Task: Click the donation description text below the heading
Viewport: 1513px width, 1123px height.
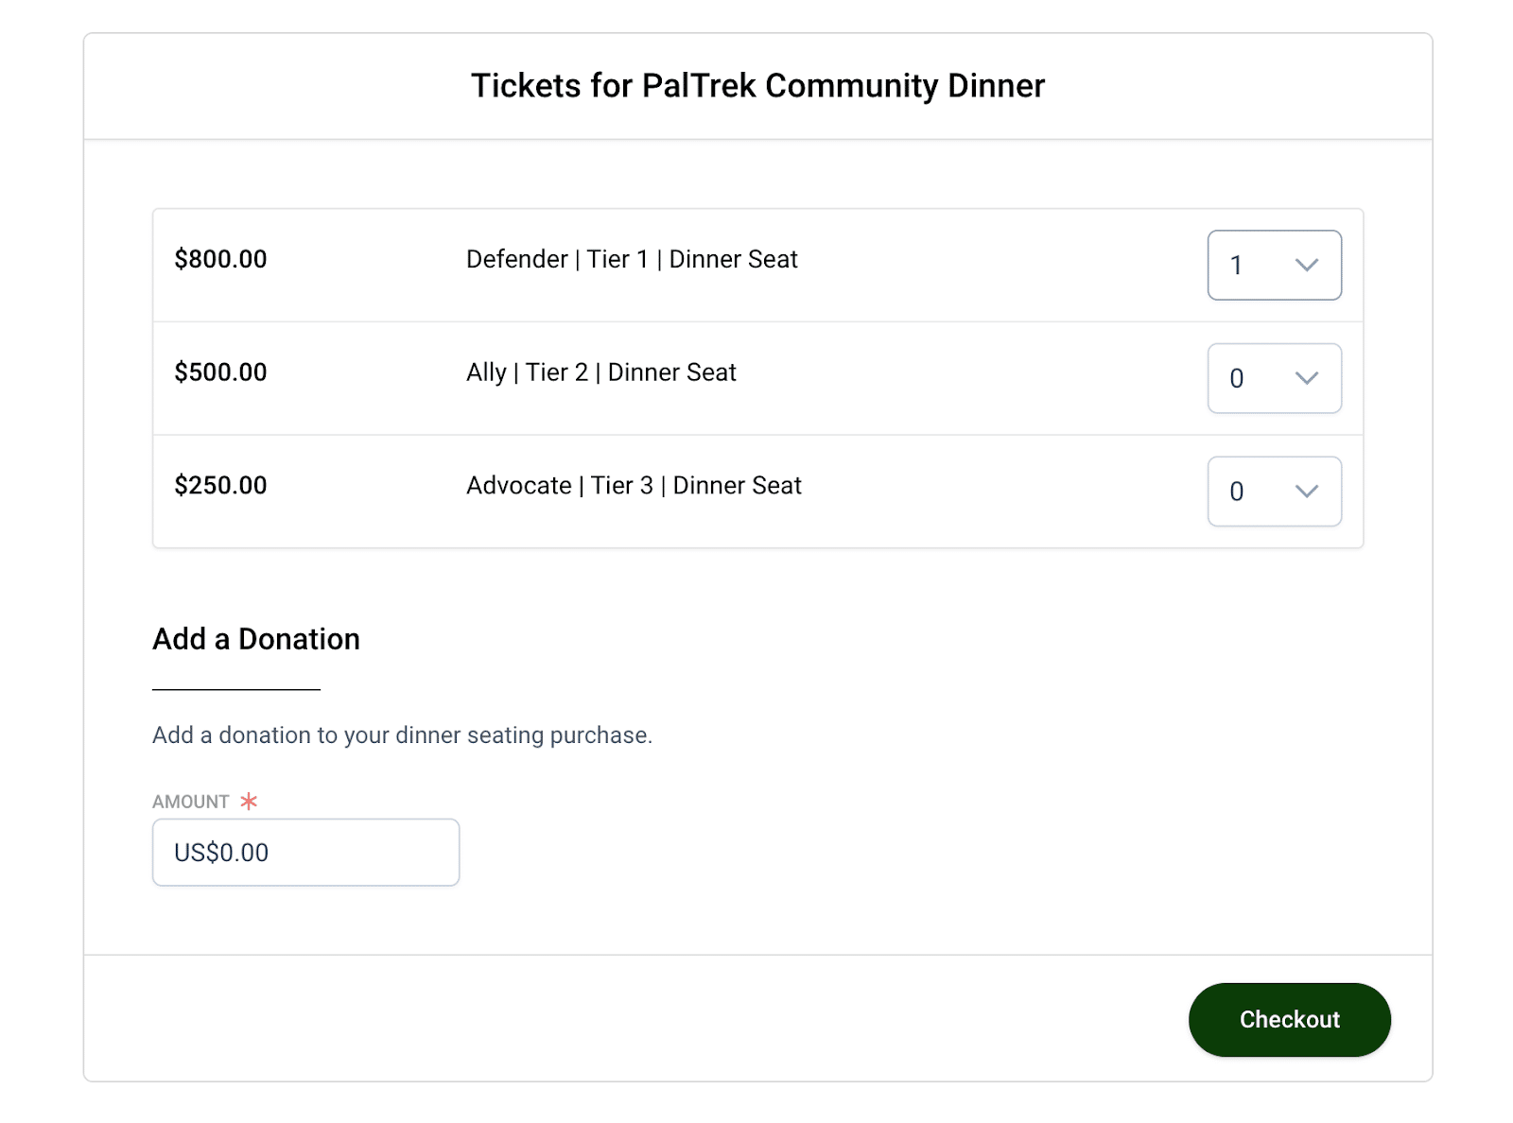Action: [x=402, y=734]
